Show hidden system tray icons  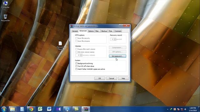pos(167,109)
